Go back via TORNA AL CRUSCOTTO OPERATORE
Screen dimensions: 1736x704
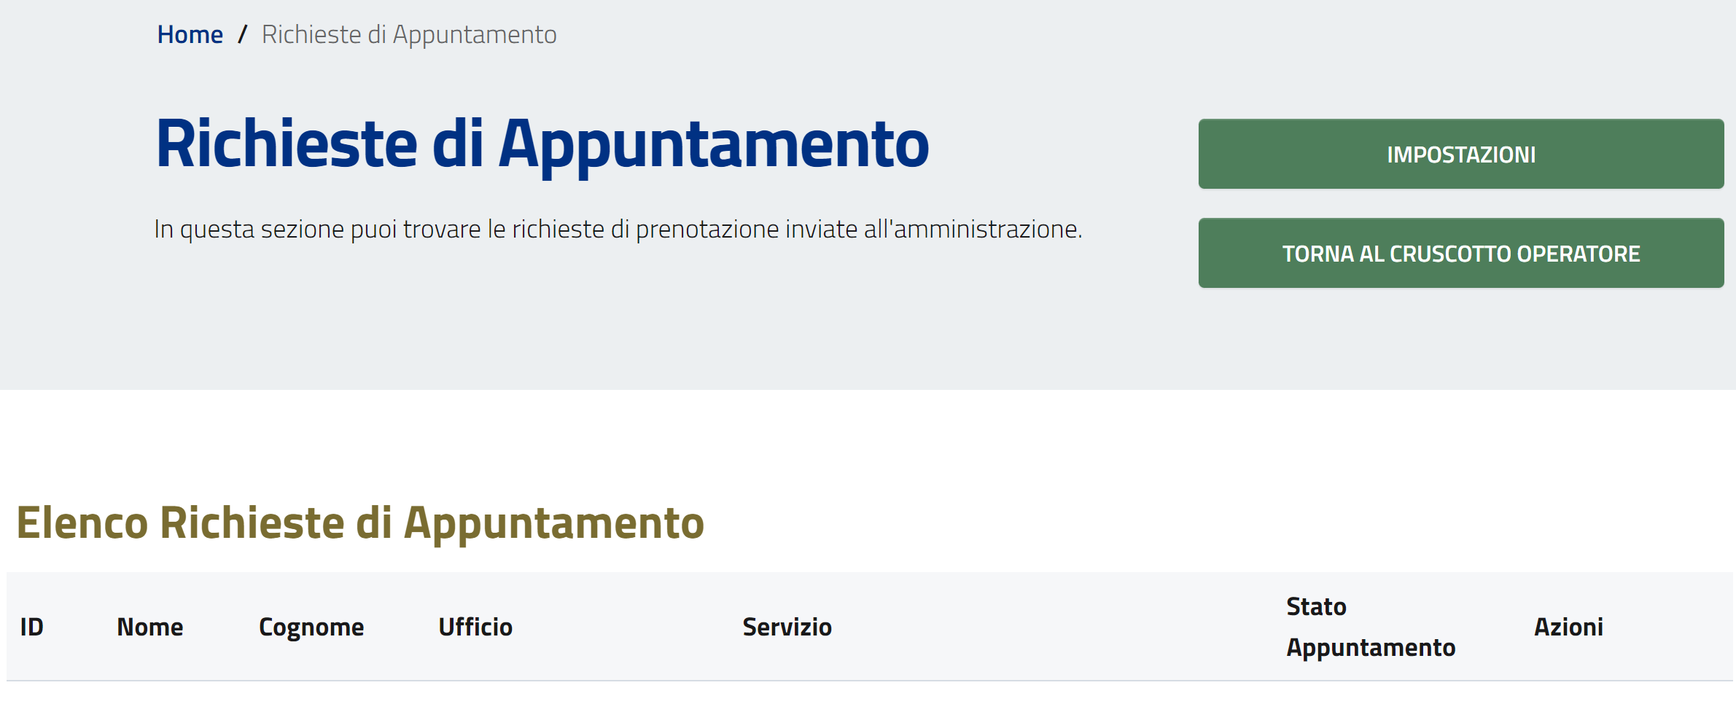(x=1460, y=254)
